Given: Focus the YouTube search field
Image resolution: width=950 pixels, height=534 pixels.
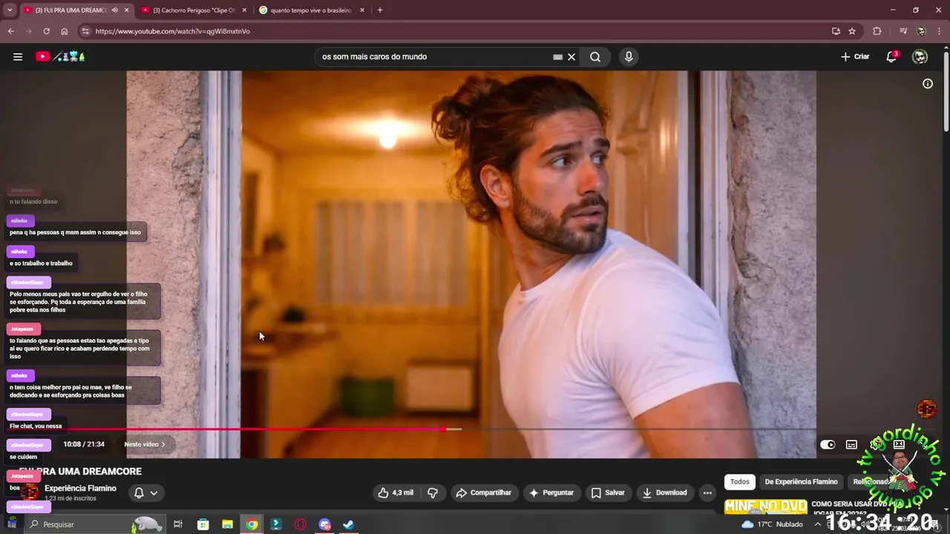Looking at the screenshot, I should click(x=434, y=56).
